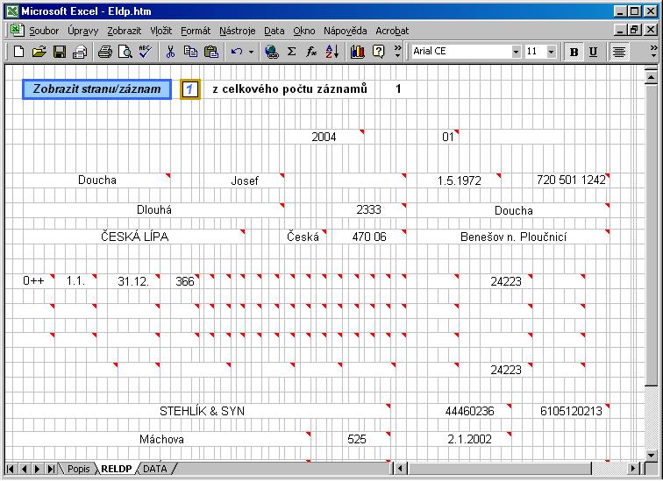Paste with the clipboard icon
This screenshot has width=663, height=481.
(211, 52)
